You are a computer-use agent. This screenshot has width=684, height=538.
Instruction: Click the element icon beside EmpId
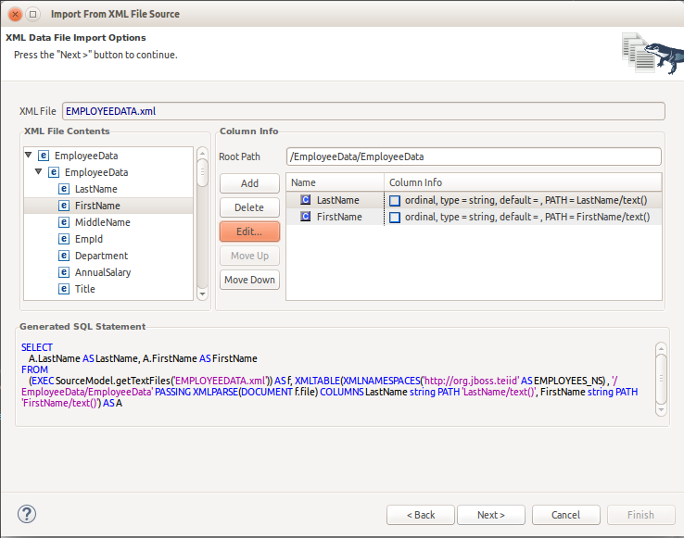click(64, 239)
